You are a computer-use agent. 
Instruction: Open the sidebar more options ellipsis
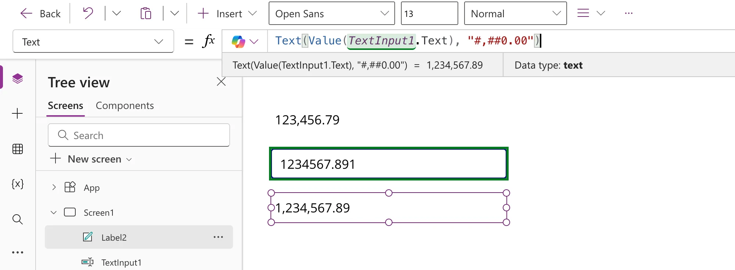pyautogui.click(x=18, y=252)
